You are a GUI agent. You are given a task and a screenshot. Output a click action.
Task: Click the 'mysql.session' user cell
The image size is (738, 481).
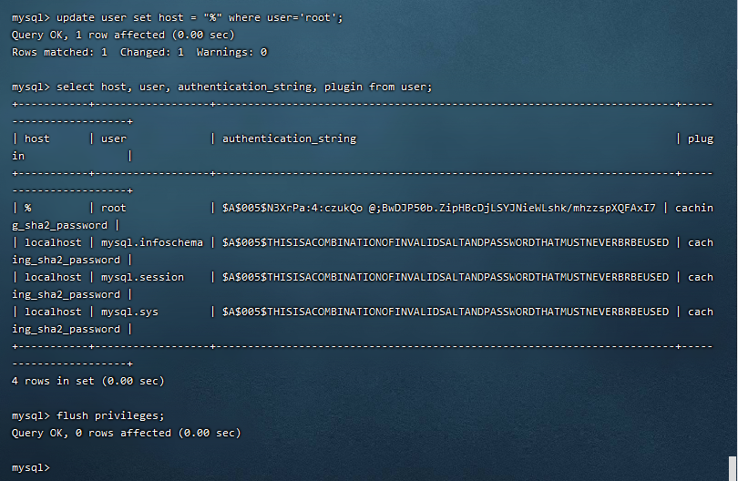click(142, 277)
